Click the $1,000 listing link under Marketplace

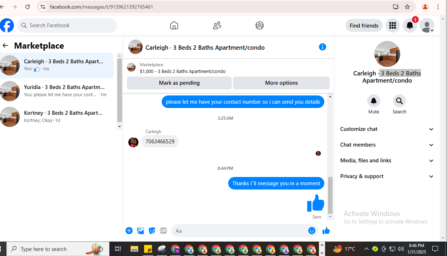click(183, 71)
